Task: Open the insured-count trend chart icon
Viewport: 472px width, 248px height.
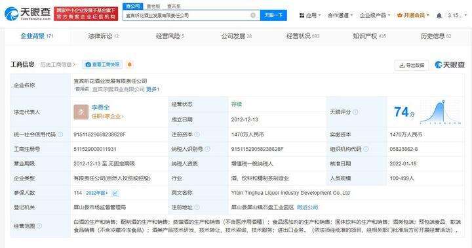Action: (115, 193)
